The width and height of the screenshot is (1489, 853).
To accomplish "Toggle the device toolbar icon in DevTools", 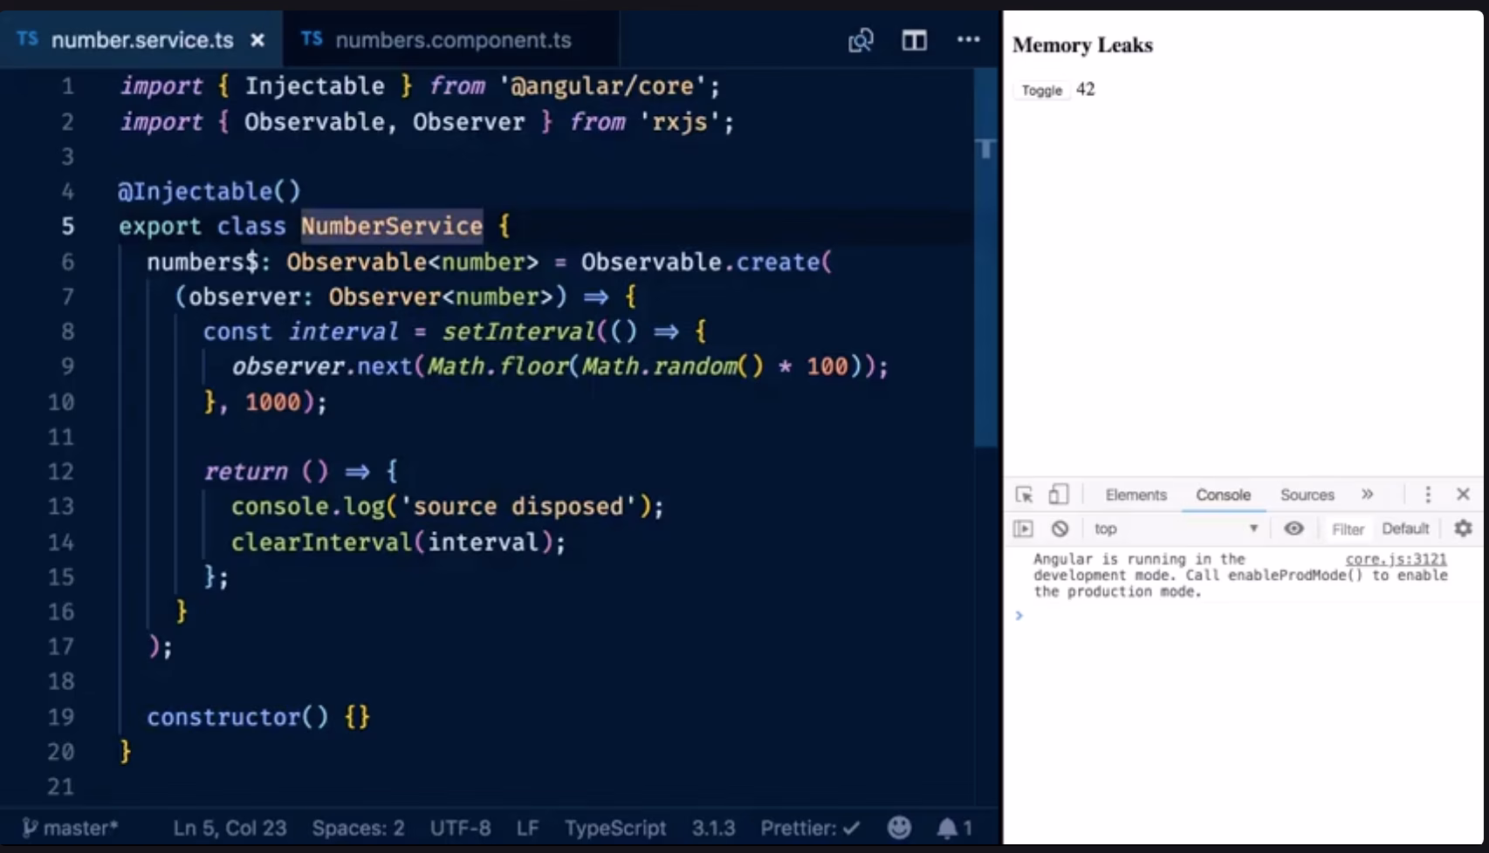I will pos(1058,495).
